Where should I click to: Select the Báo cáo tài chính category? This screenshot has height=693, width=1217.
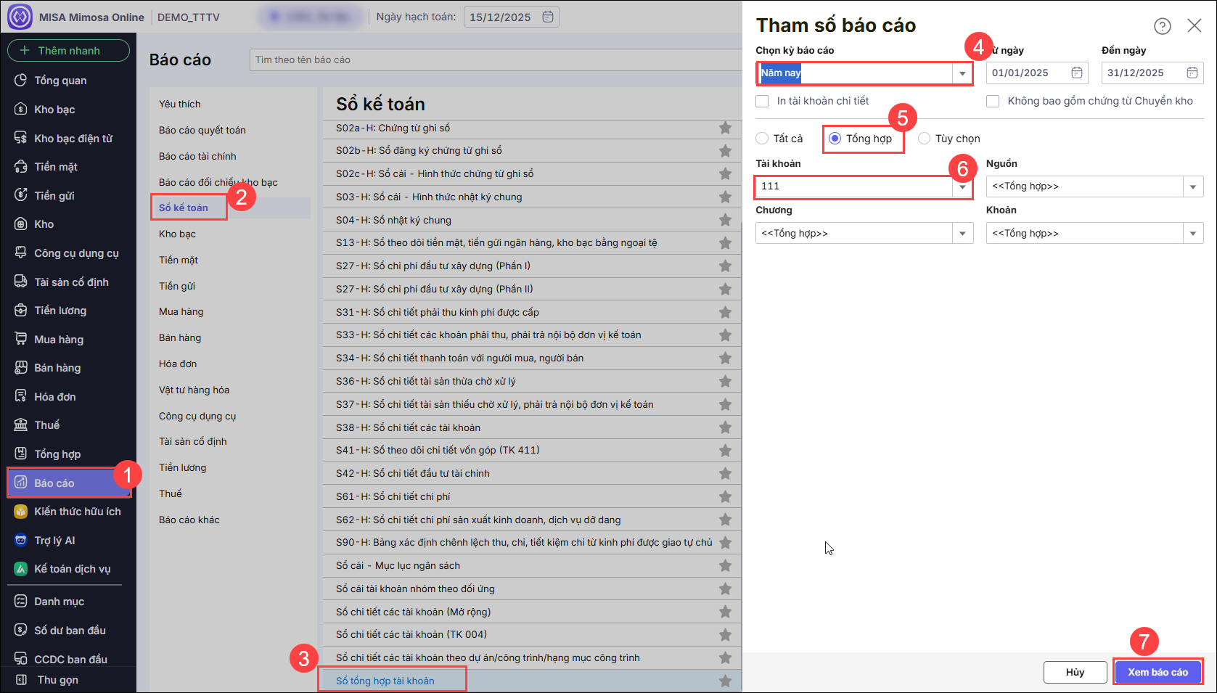[197, 157]
